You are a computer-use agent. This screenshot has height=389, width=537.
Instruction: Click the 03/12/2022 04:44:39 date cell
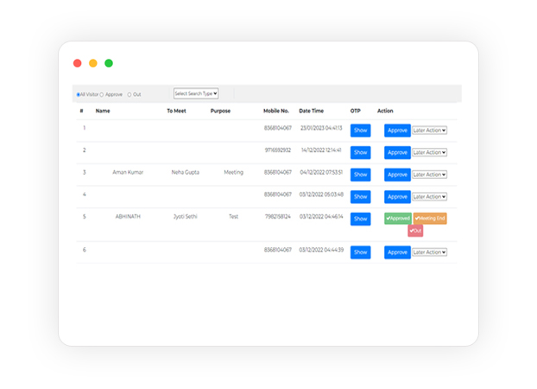pos(321,250)
